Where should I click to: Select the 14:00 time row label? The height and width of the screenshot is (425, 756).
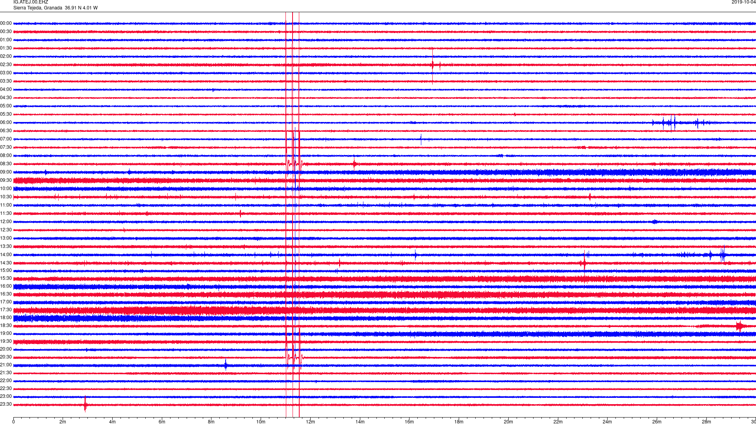[x=6, y=255]
